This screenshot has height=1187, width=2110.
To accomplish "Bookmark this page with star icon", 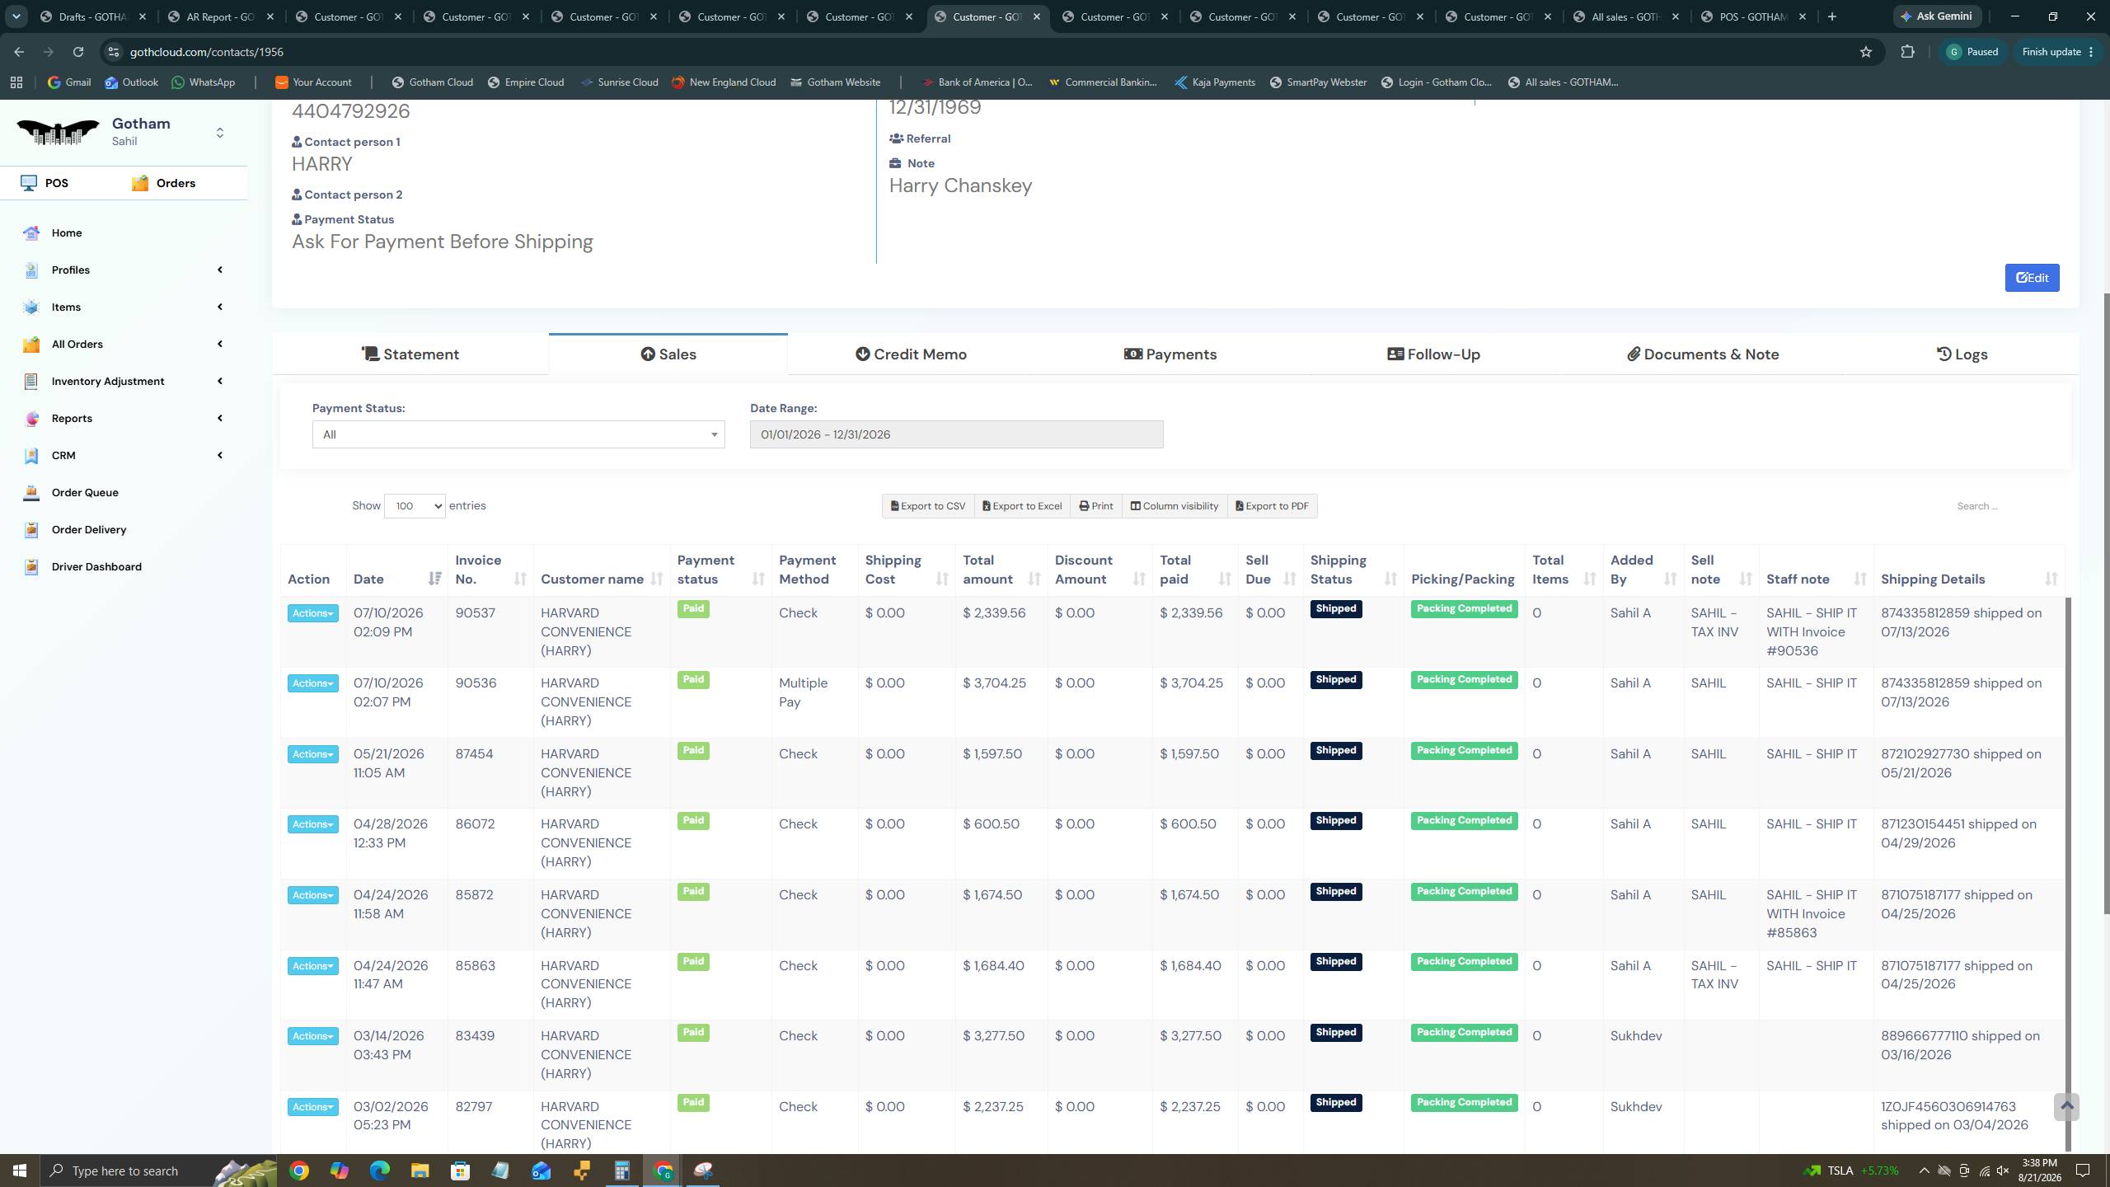I will 1866,52.
